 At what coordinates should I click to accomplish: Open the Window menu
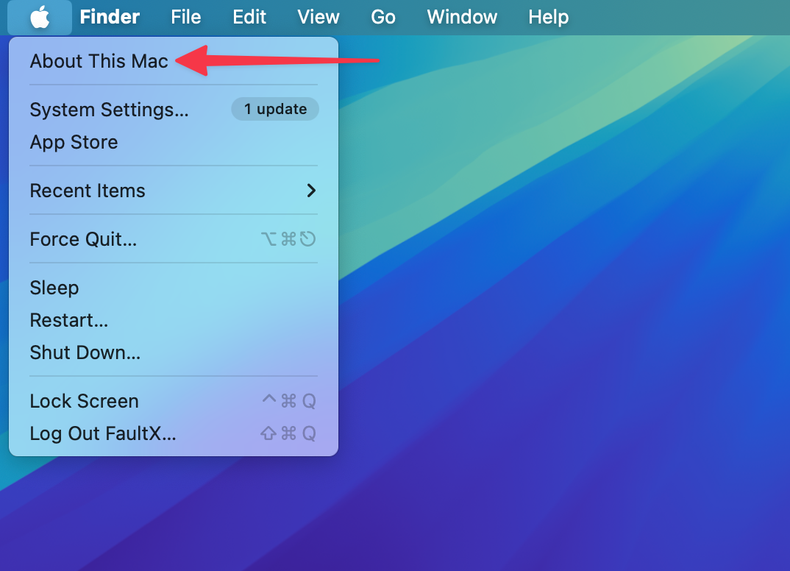(462, 17)
